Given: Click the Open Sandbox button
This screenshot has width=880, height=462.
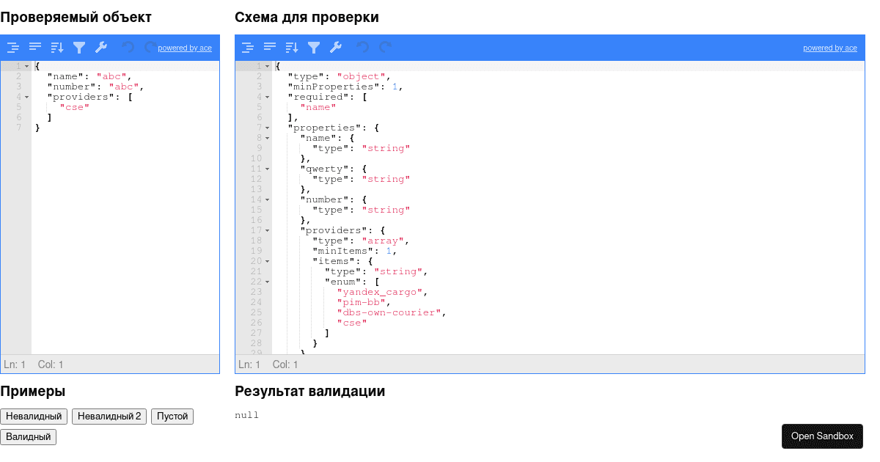Looking at the screenshot, I should (x=822, y=436).
